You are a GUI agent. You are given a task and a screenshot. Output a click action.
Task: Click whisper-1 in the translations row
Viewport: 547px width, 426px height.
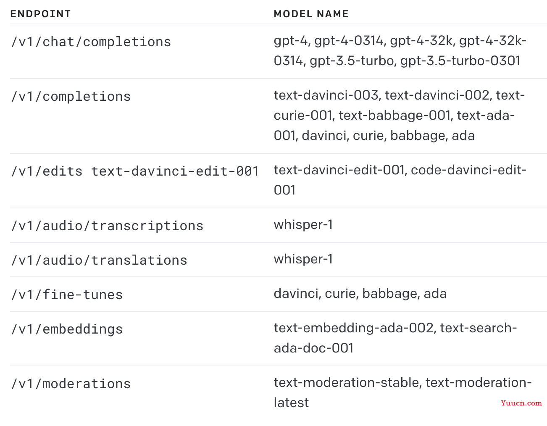(303, 259)
